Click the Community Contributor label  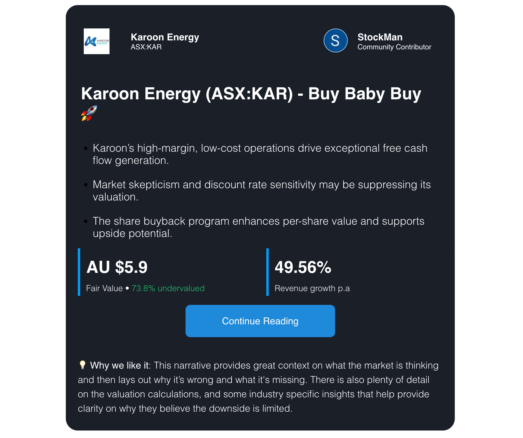click(394, 47)
